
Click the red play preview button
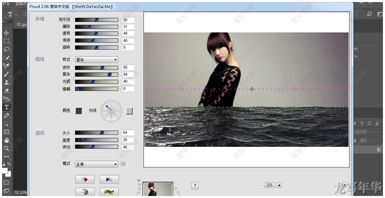tap(85, 180)
